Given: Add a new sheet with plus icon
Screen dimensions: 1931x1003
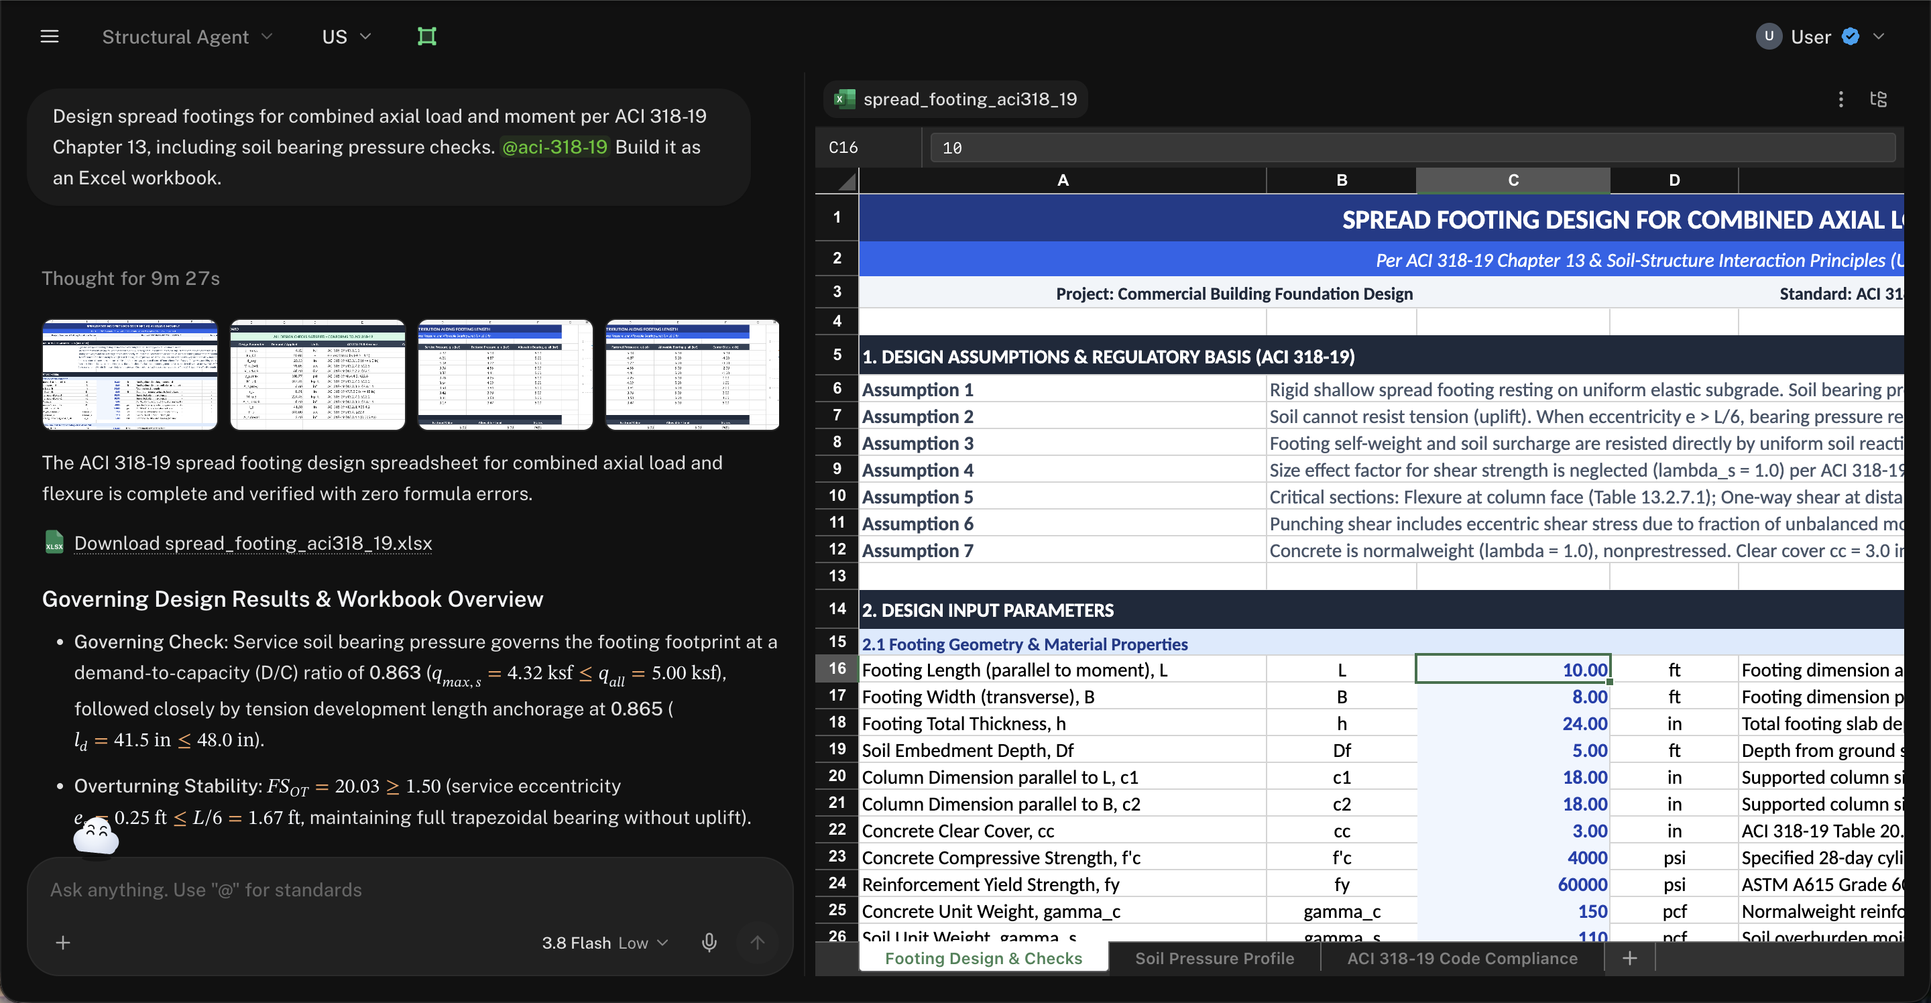Looking at the screenshot, I should tap(1630, 958).
